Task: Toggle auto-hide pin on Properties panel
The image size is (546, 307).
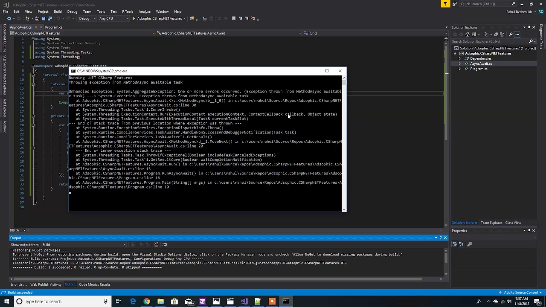Action: 529,231
